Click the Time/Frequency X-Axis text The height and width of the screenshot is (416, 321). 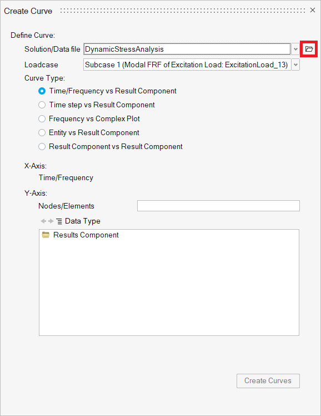(x=66, y=178)
